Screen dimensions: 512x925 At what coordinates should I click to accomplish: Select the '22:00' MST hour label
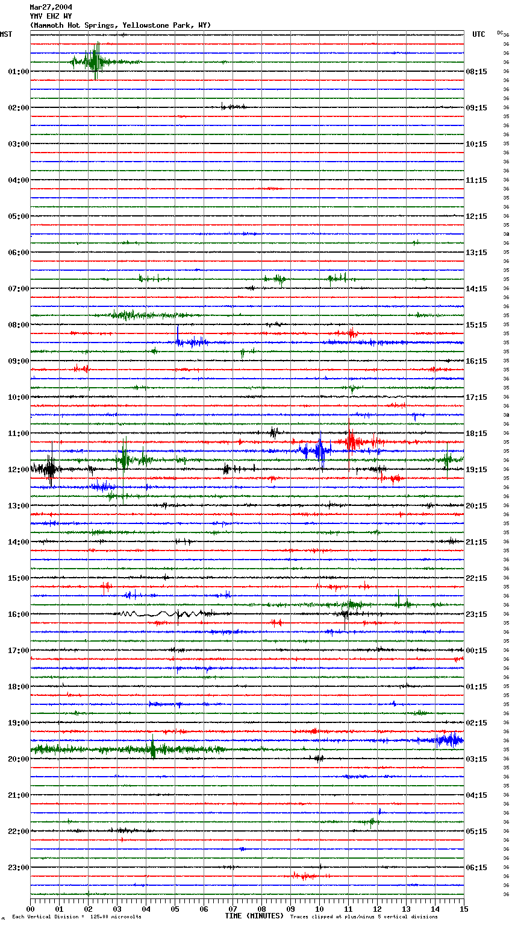click(19, 832)
